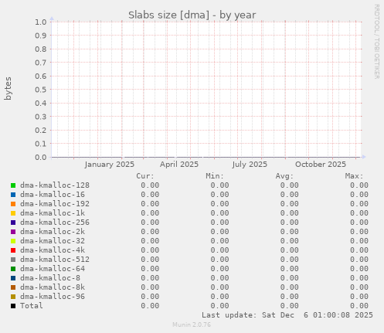Screen dimensions: 384x333
Task: Click the Avg: column header
Action: point(284,176)
